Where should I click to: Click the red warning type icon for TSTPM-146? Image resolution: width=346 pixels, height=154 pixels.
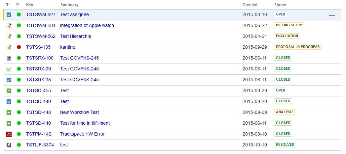pos(9,134)
